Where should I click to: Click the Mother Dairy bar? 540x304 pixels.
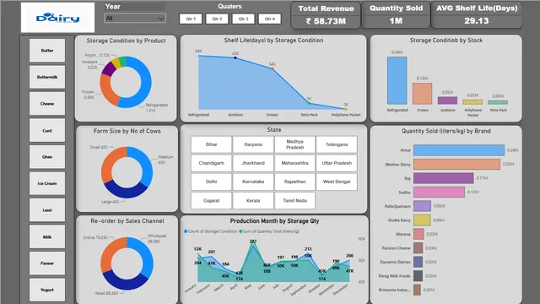(456, 164)
